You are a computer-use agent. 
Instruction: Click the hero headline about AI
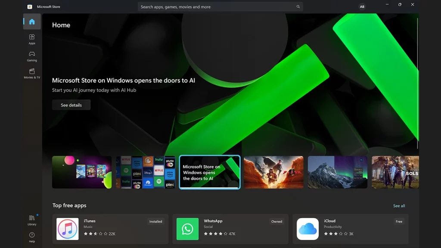click(x=124, y=81)
